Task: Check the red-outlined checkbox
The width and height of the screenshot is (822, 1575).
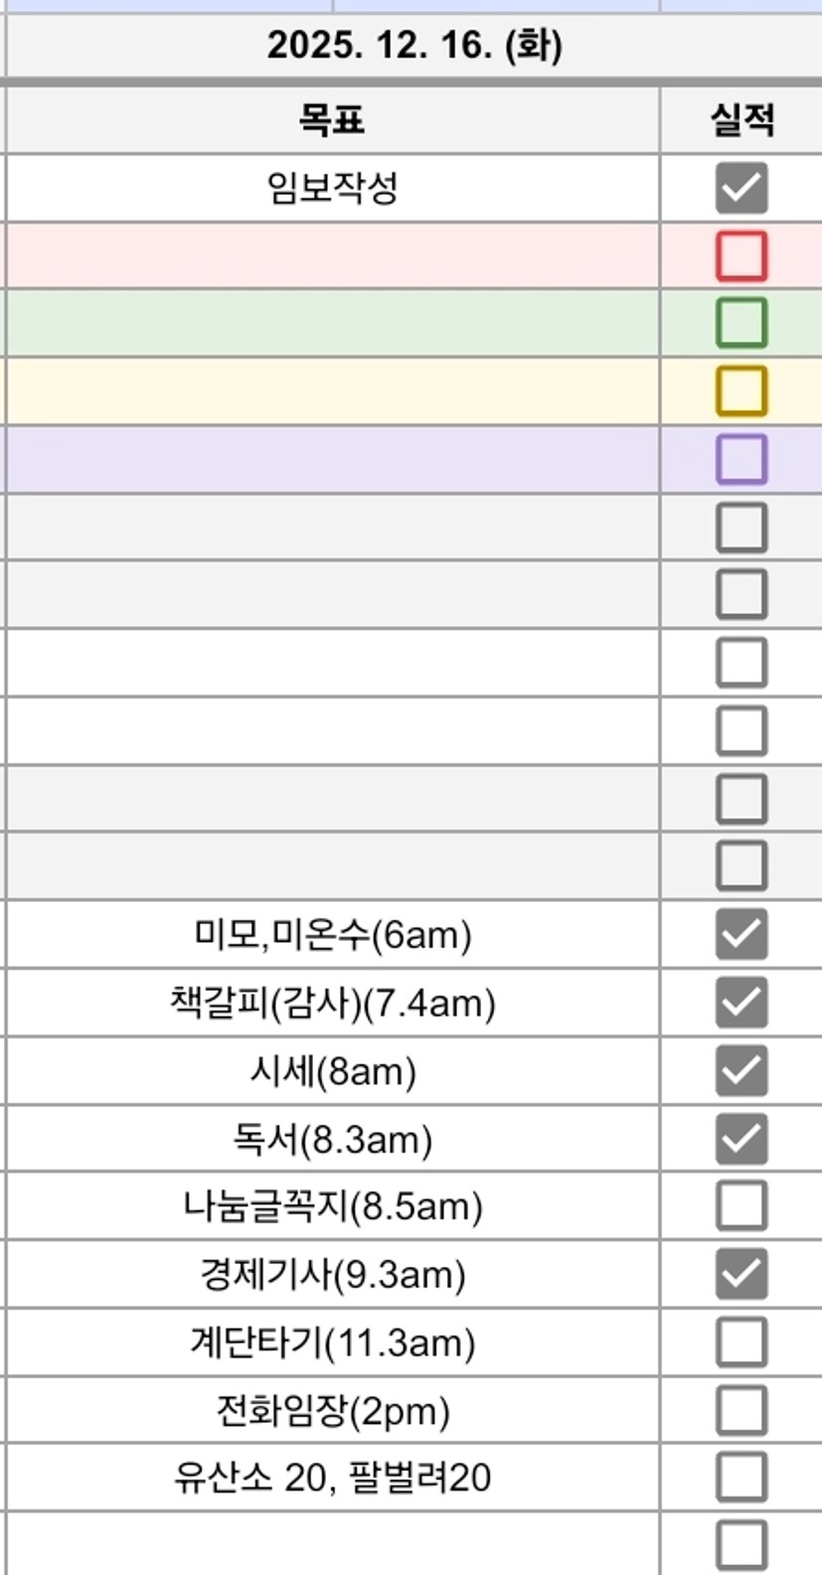Action: tap(740, 255)
